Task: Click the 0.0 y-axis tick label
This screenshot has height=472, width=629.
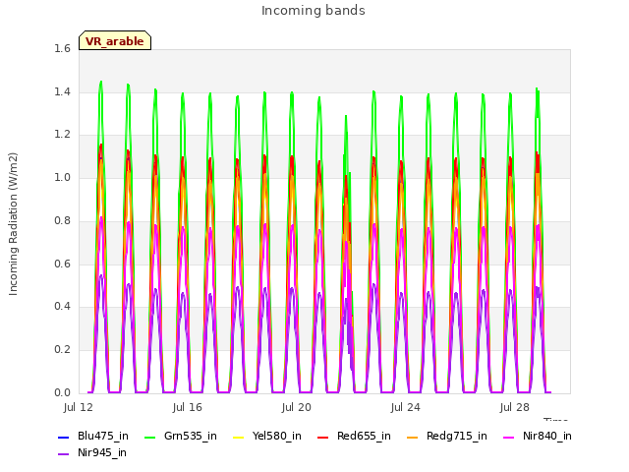Action: pos(62,392)
